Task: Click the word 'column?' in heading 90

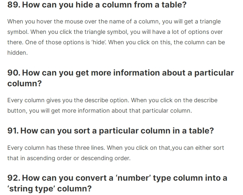Action: tap(25, 84)
